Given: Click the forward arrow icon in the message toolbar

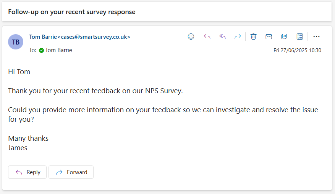Looking at the screenshot, I should 238,37.
